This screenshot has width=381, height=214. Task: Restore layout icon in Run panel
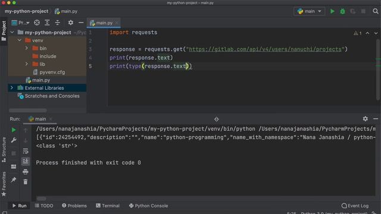(x=14, y=166)
